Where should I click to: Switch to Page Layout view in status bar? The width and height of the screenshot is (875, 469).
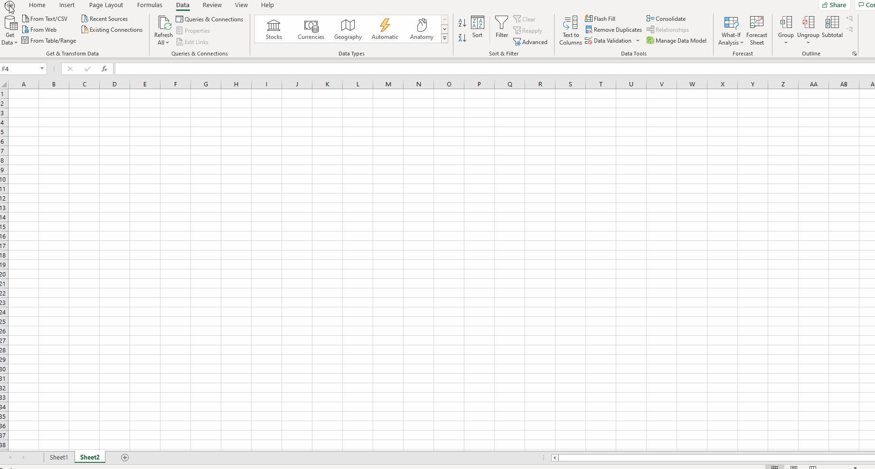(794, 467)
